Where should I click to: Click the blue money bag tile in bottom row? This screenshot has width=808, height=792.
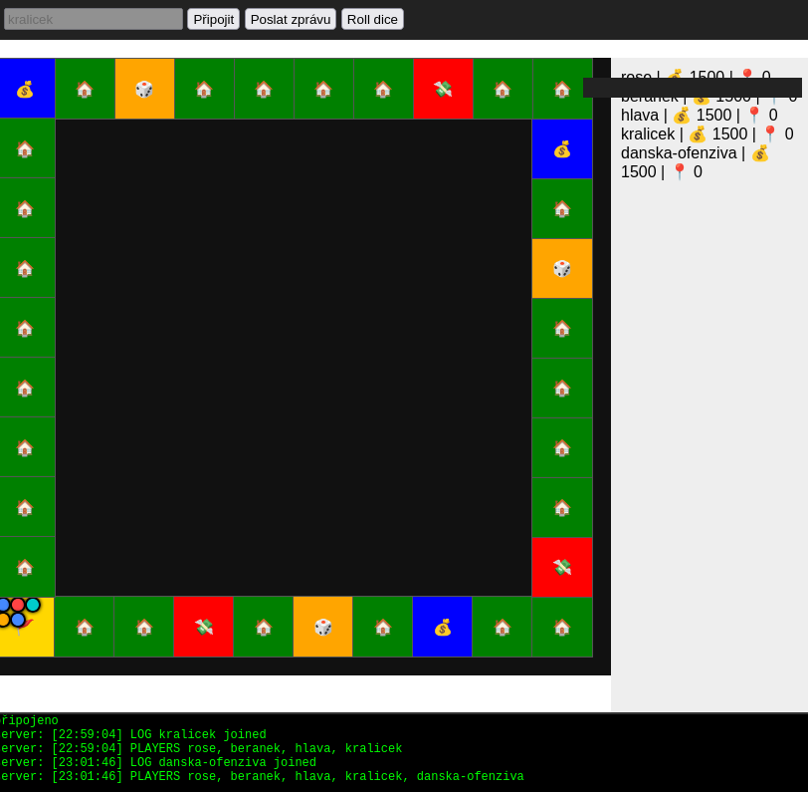pyautogui.click(x=443, y=627)
